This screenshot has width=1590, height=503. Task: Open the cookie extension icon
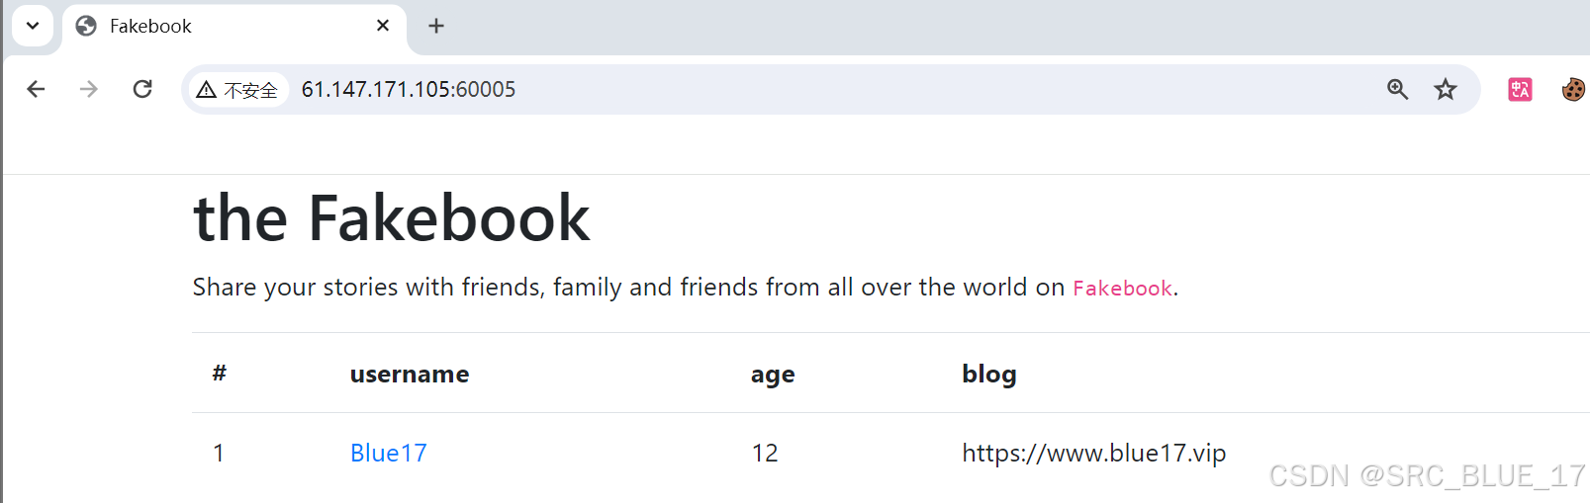[1573, 89]
